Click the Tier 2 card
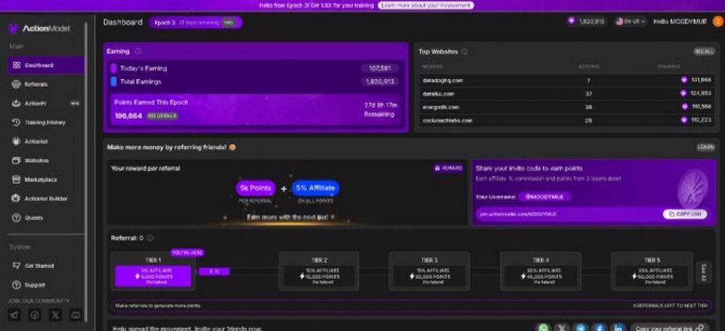 coord(319,271)
